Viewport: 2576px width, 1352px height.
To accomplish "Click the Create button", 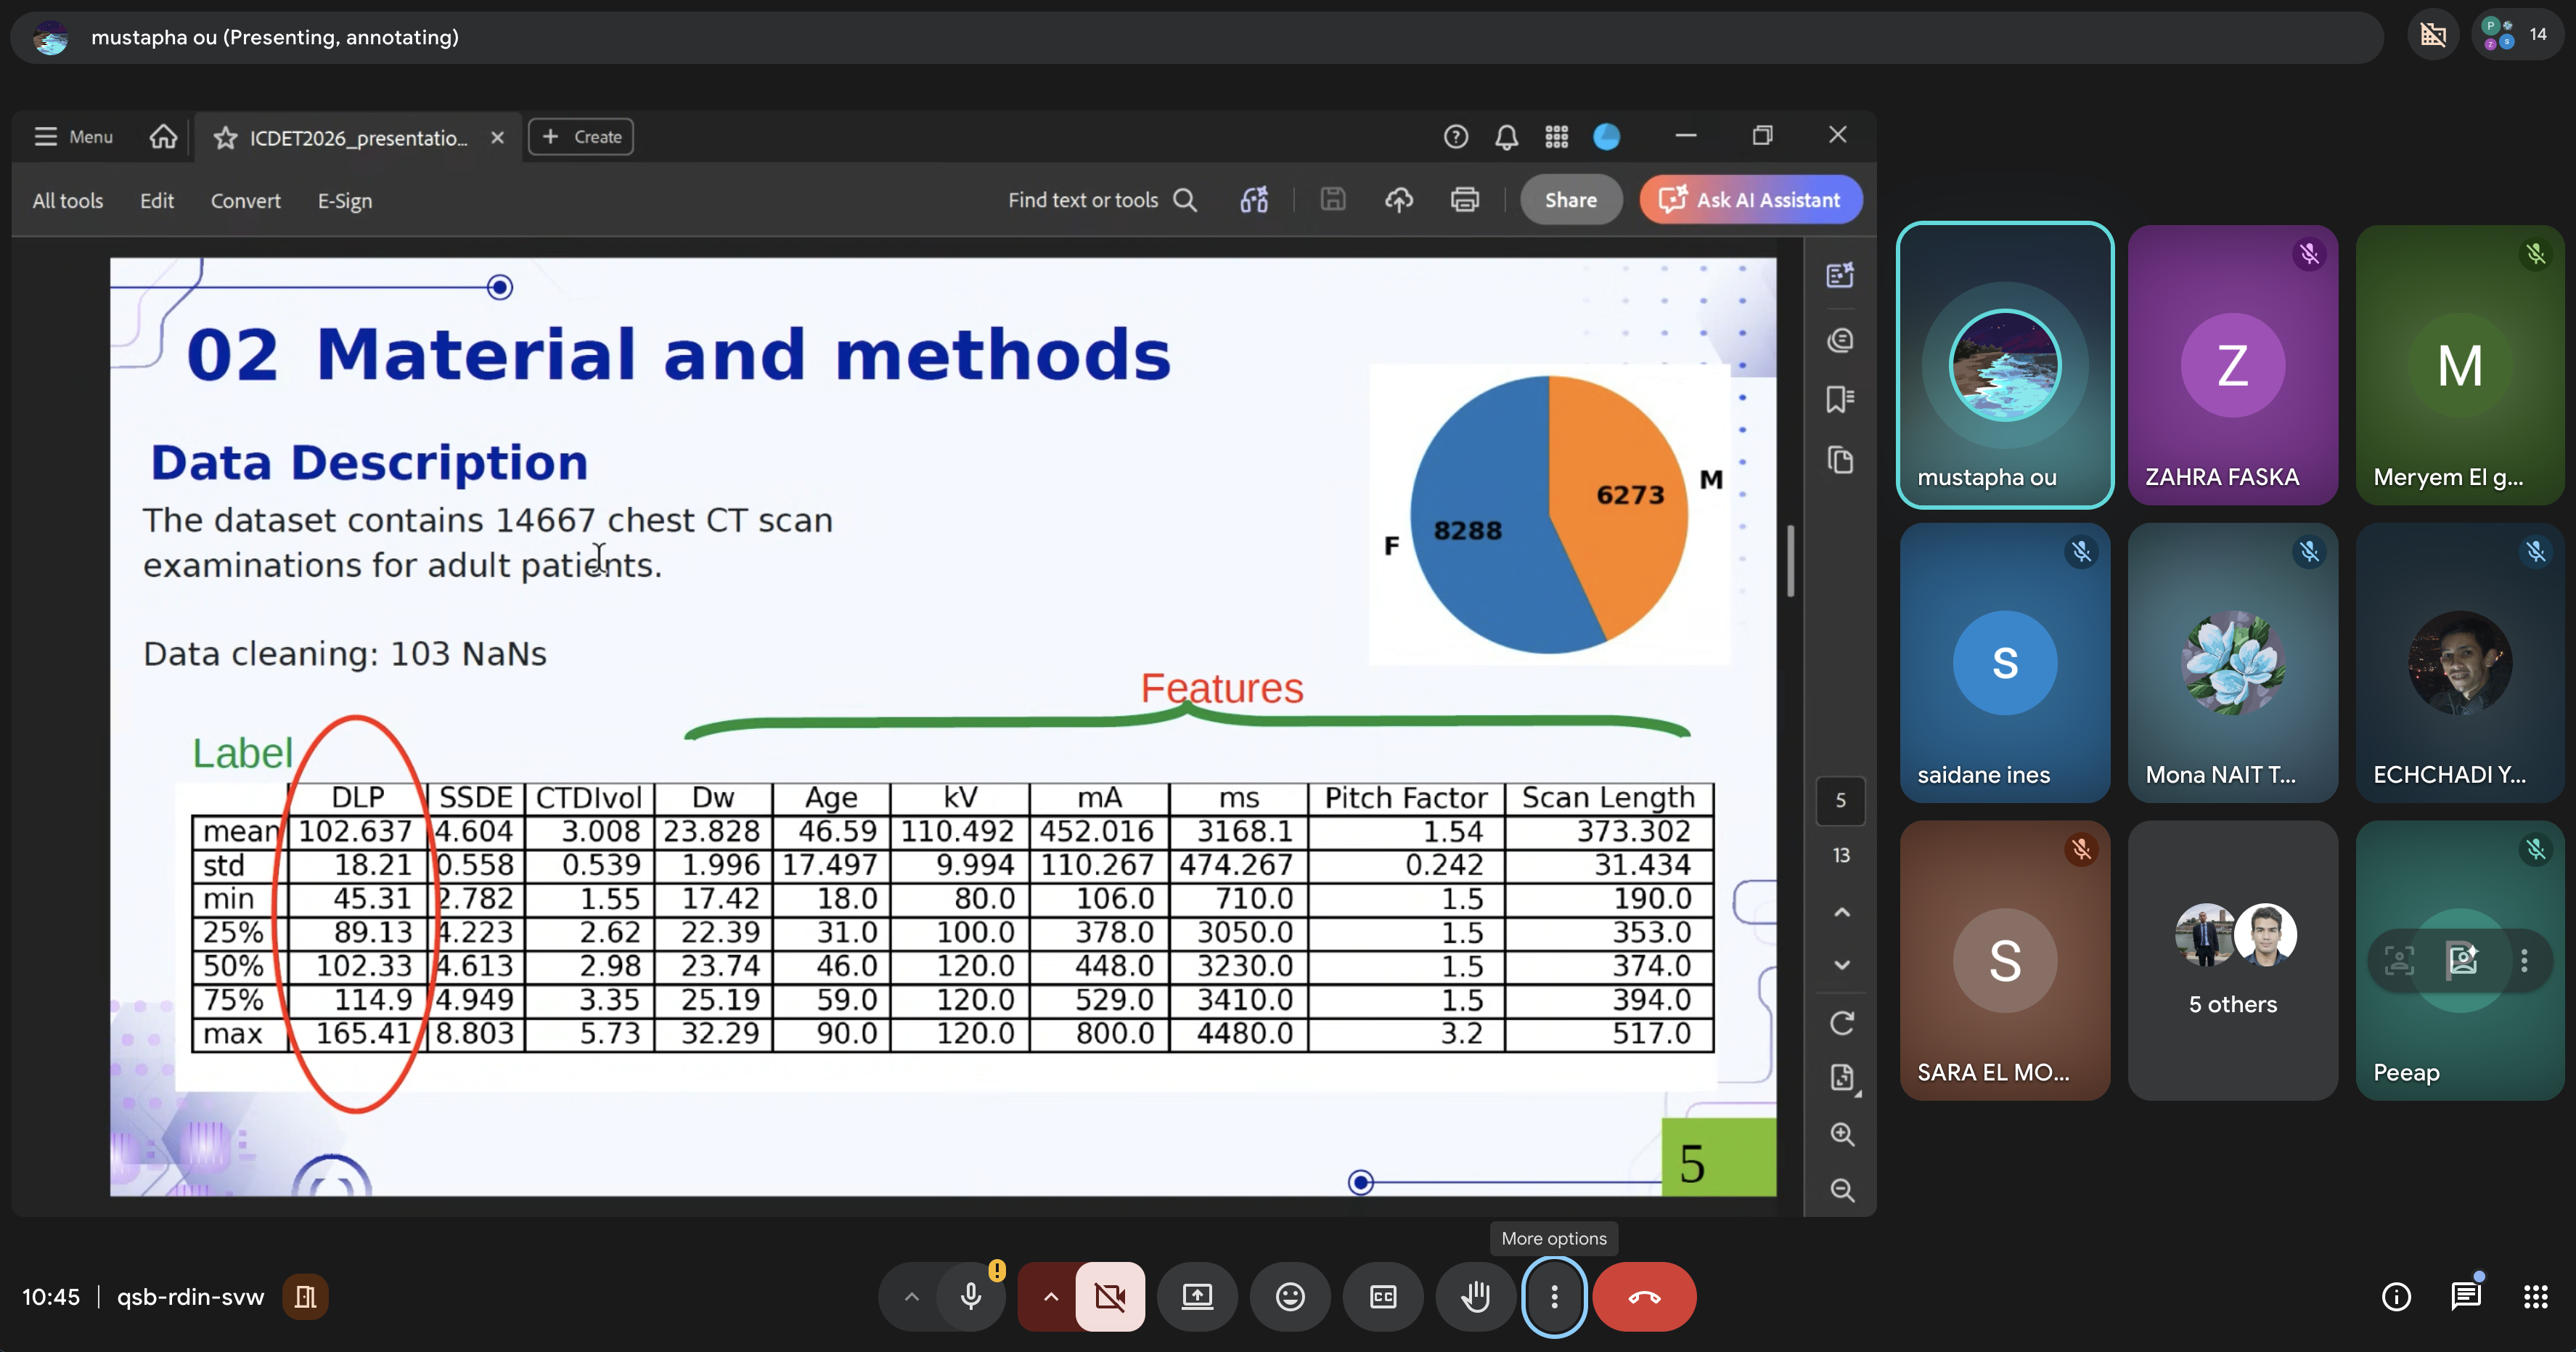I will [581, 137].
